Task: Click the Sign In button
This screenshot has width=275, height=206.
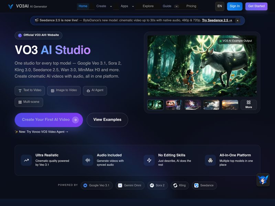Action: [x=235, y=6]
